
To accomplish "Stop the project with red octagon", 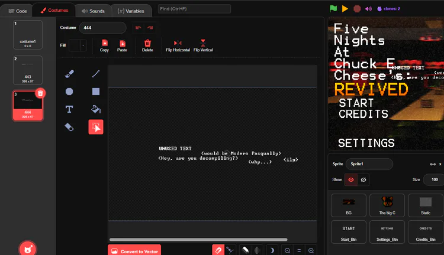I will 357,9.
